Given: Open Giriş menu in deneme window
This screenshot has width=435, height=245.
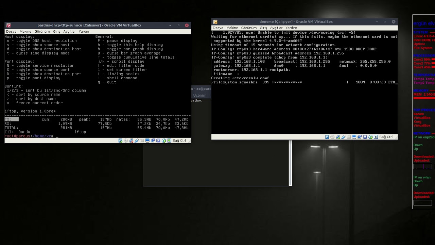Looking at the screenshot, I should tap(263, 28).
